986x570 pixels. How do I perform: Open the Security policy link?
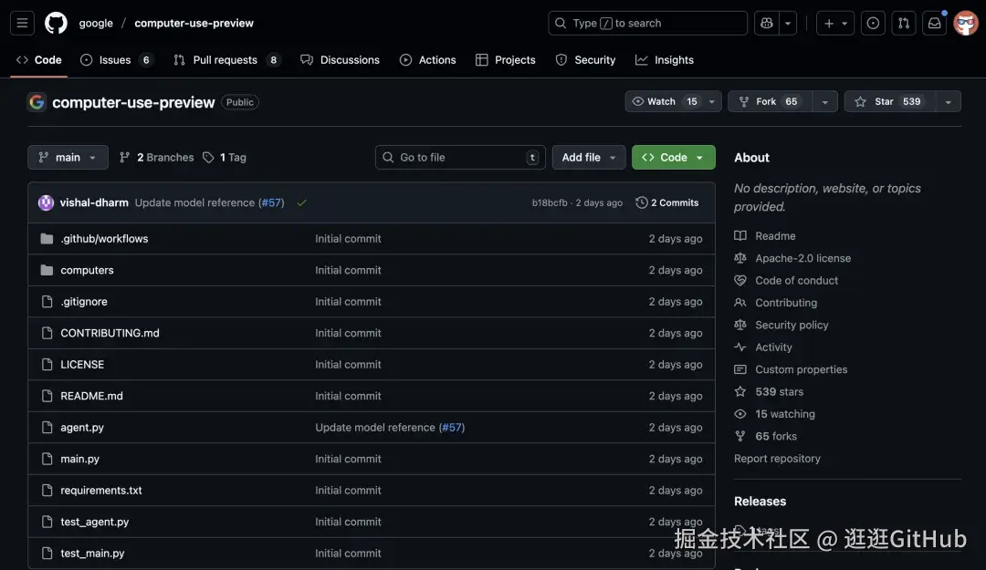click(x=792, y=325)
